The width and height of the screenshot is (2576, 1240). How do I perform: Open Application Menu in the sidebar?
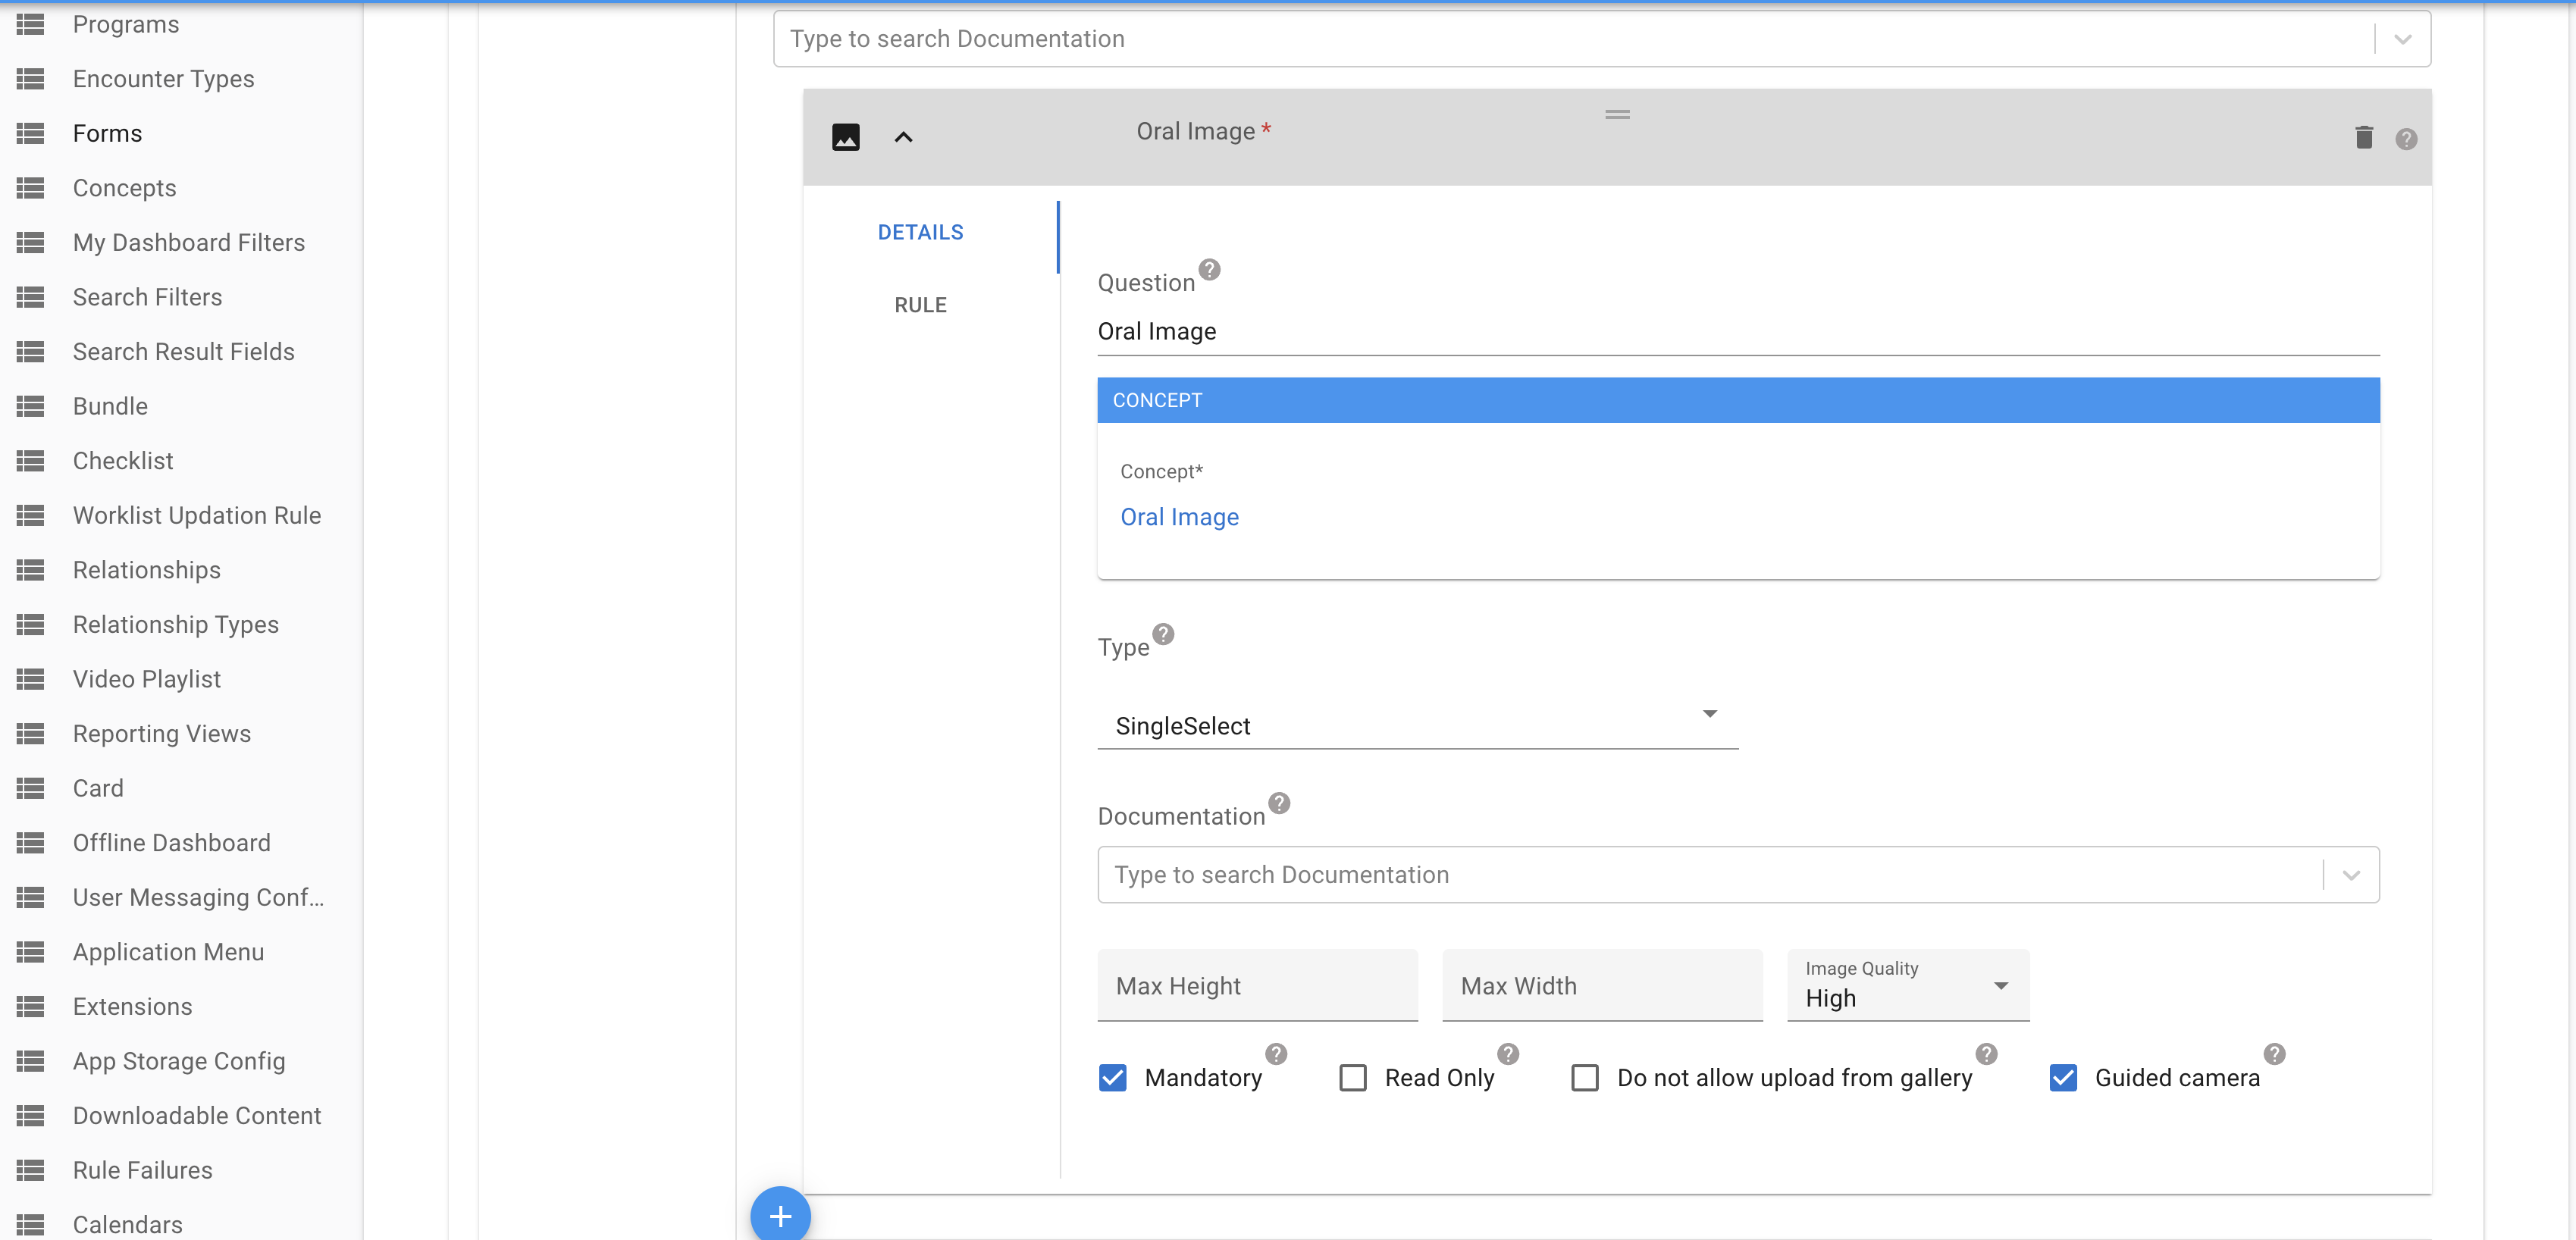(169, 951)
